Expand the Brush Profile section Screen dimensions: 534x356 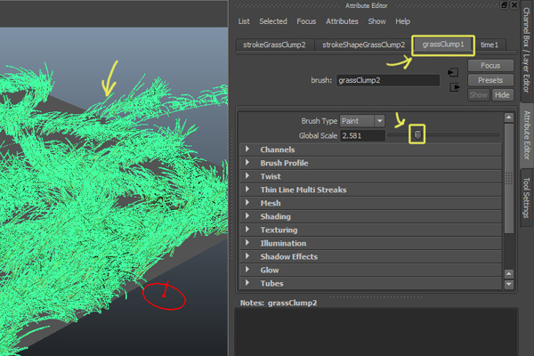(x=370, y=163)
